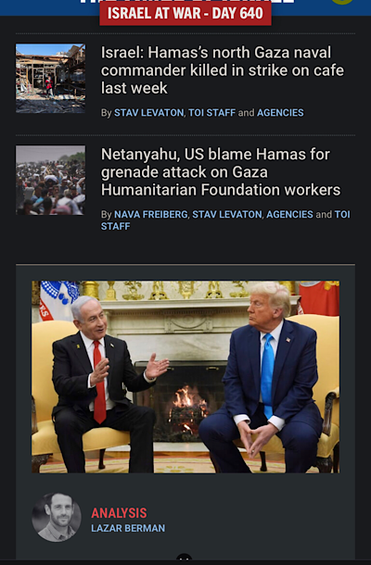This screenshot has width=371, height=565.
Task: Read the Hamas naval commander killed headline
Action: tap(223, 69)
